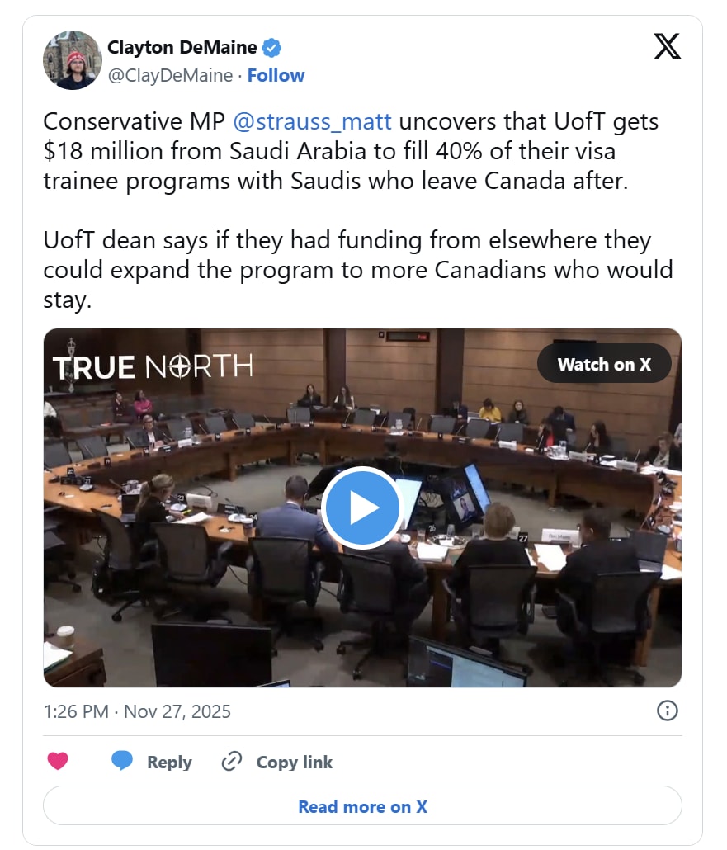Open the 1:26 PM Nov 27, 2025 timestamp
This screenshot has height=850, width=727.
pos(137,711)
